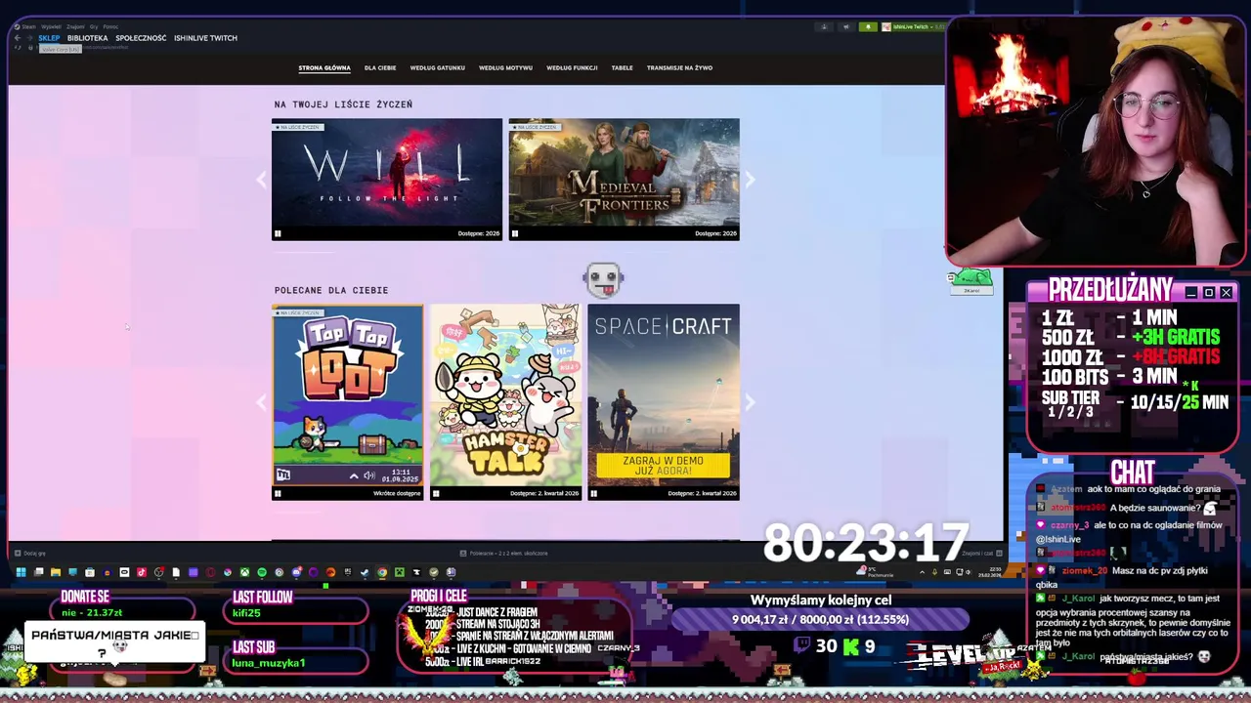This screenshot has height=703, width=1251.
Task: Open IshinLive Twitch account dropdown
Action: pyautogui.click(x=913, y=26)
